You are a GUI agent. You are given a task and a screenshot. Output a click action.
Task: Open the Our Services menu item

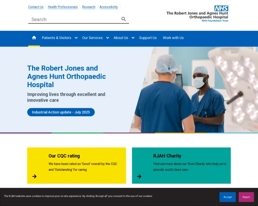92,38
